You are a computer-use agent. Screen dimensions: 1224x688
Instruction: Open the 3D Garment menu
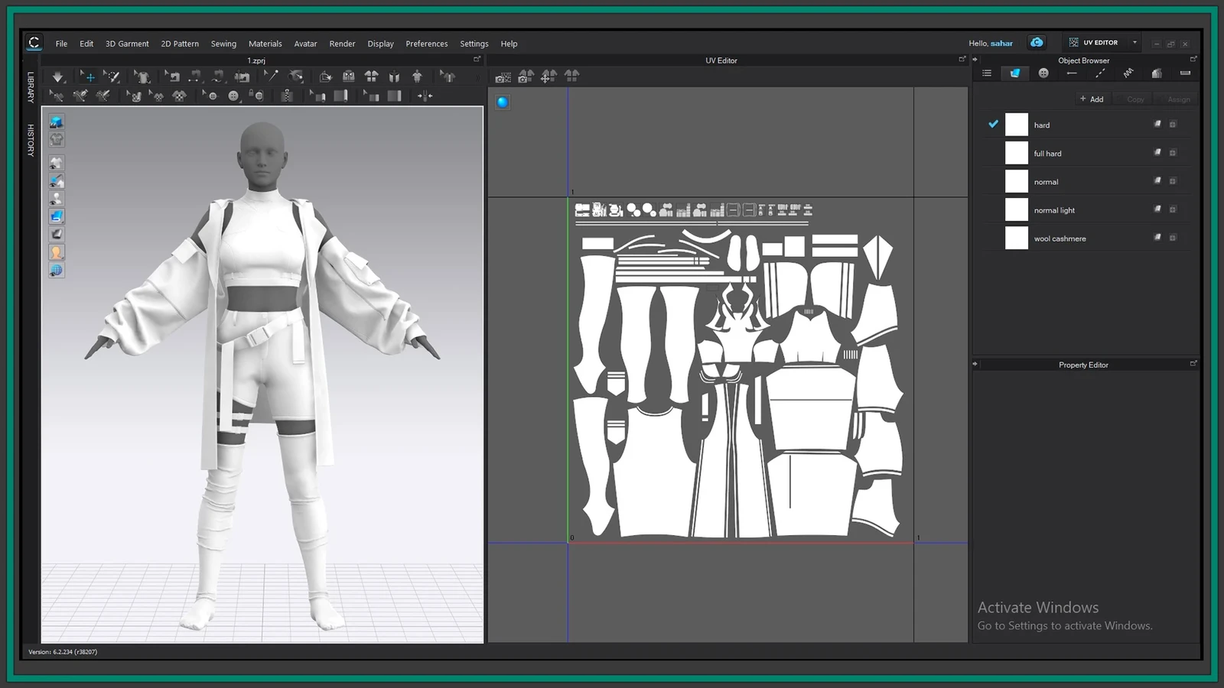(127, 44)
